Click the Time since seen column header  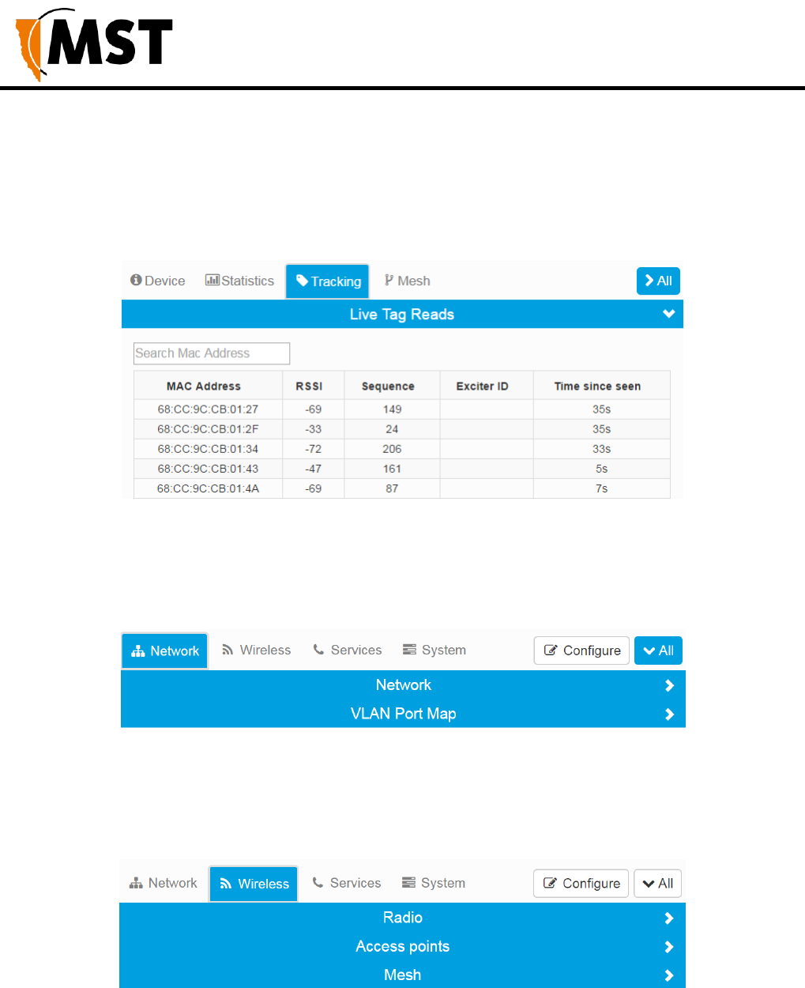tap(597, 387)
